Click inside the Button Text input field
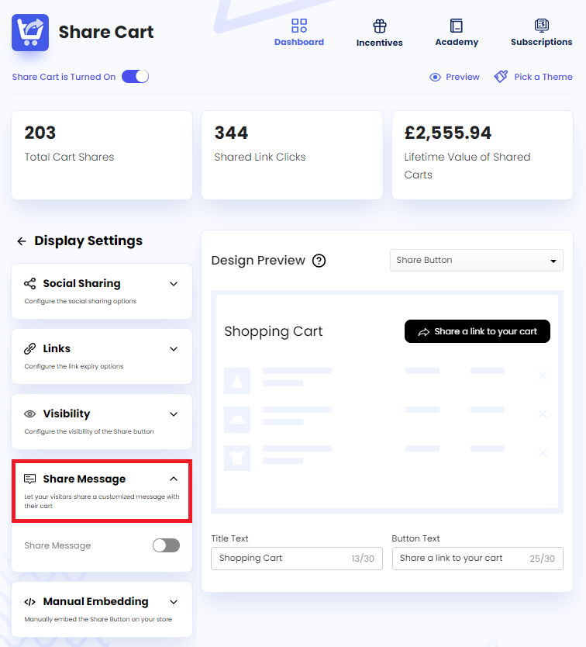 click(x=465, y=559)
